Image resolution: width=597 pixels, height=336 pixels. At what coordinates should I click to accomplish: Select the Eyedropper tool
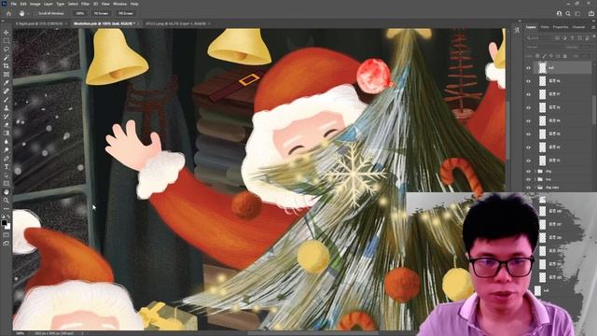(x=7, y=83)
